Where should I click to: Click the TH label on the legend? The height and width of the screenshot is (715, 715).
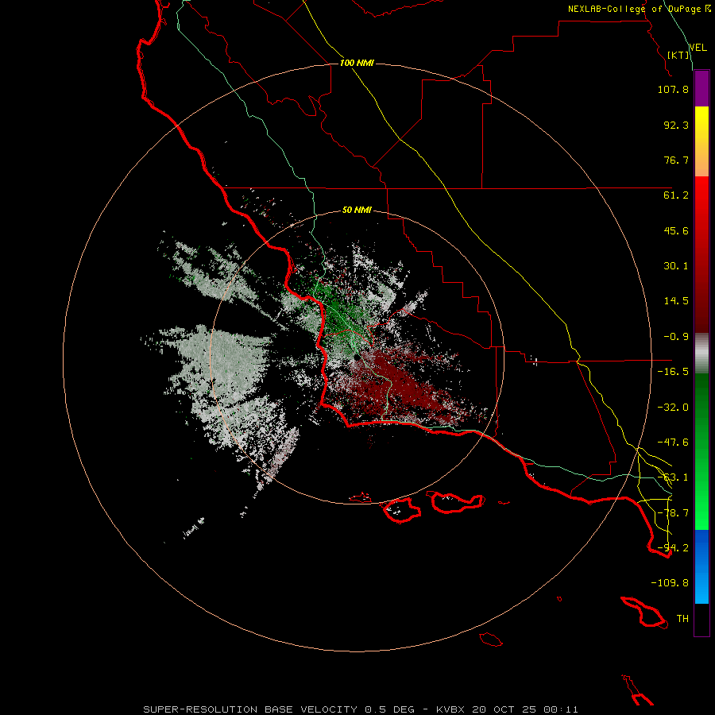click(x=682, y=619)
